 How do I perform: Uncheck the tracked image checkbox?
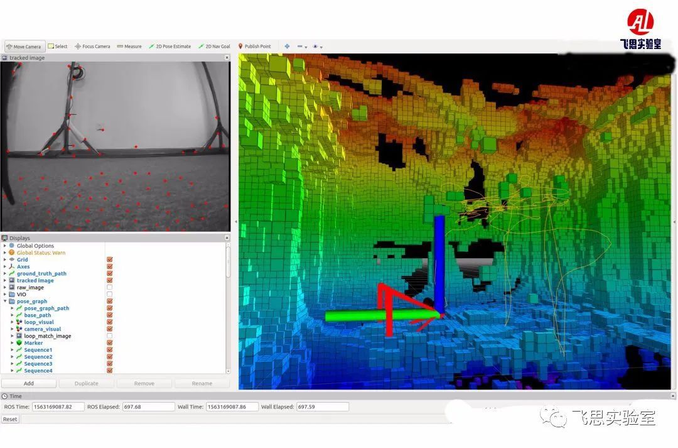tap(110, 280)
